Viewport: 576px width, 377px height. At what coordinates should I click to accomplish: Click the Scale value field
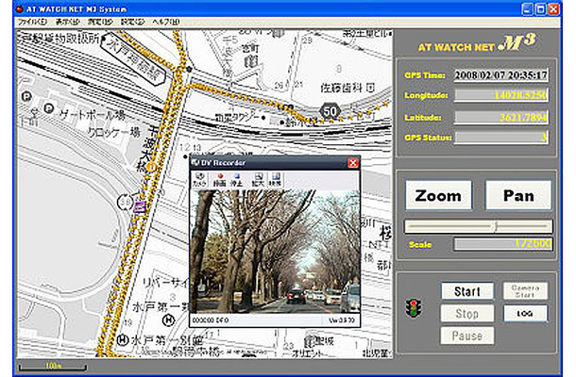click(x=502, y=244)
